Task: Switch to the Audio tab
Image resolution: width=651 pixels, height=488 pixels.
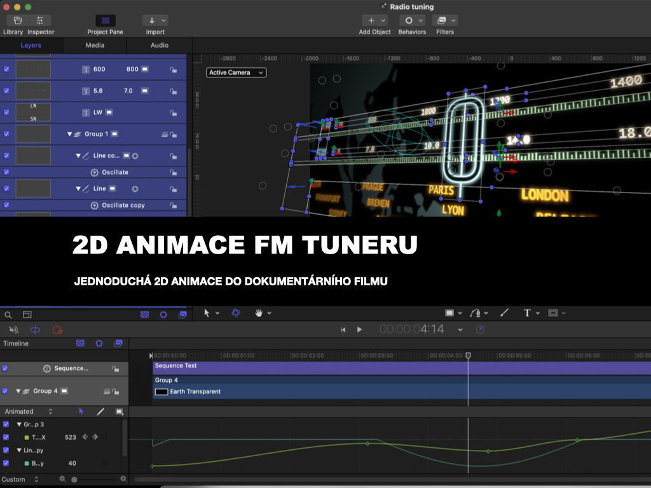Action: coord(160,45)
